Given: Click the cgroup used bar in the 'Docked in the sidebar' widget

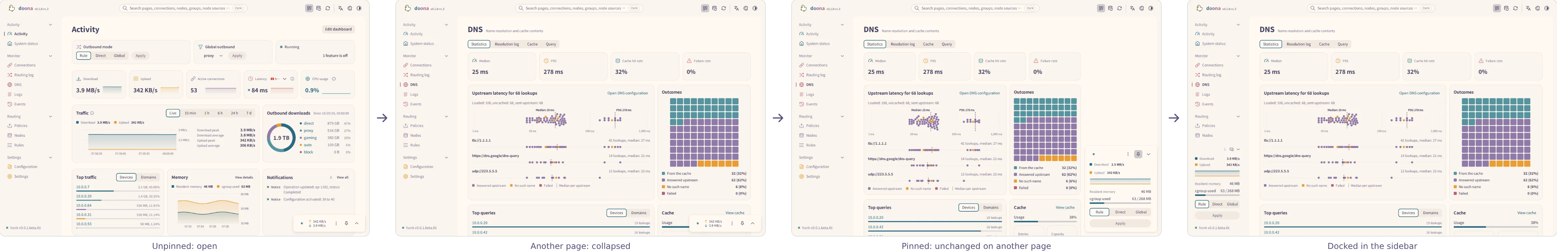Looking at the screenshot, I should (x=1217, y=195).
